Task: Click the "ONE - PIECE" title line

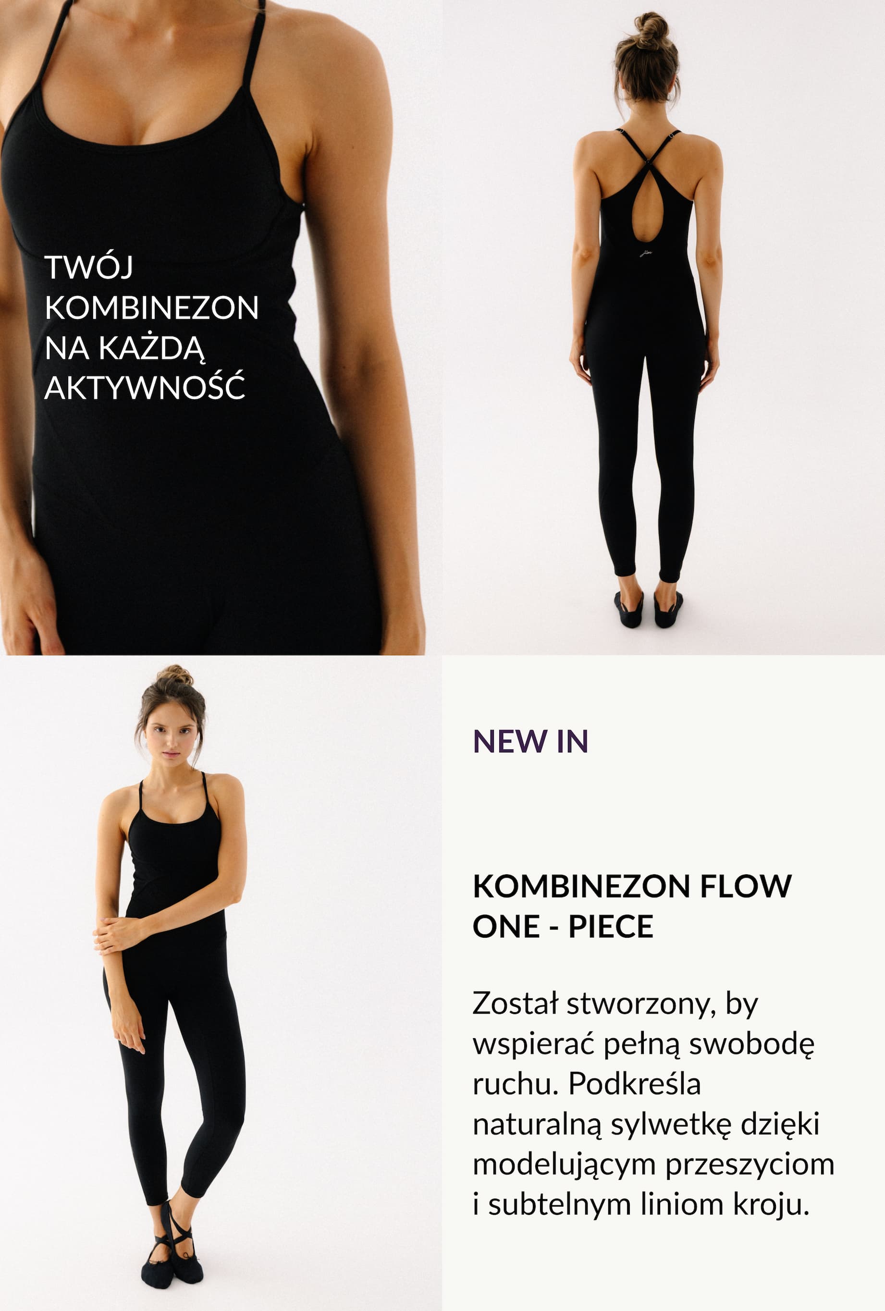Action: [563, 926]
